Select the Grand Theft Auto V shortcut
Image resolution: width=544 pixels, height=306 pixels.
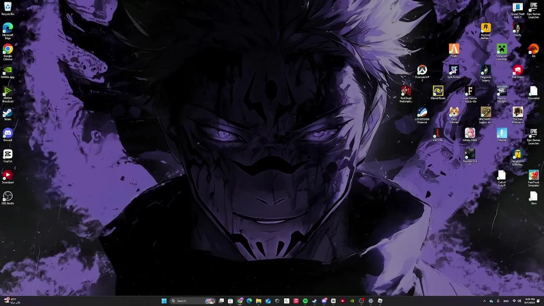tap(518, 10)
